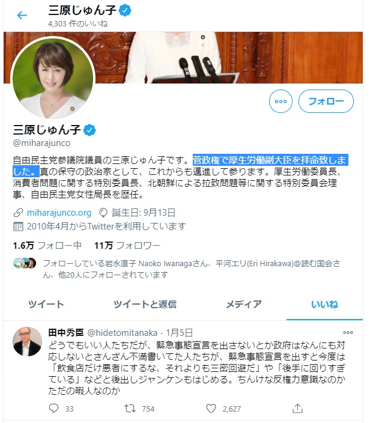The height and width of the screenshot is (423, 370).
Task: Click 三原じゅん子's round profile picture
Action: 53,78
